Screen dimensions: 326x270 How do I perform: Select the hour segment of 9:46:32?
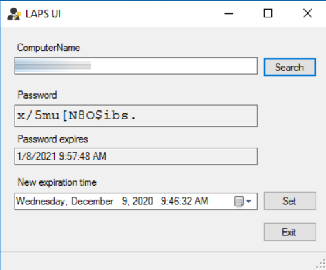[x=163, y=202]
